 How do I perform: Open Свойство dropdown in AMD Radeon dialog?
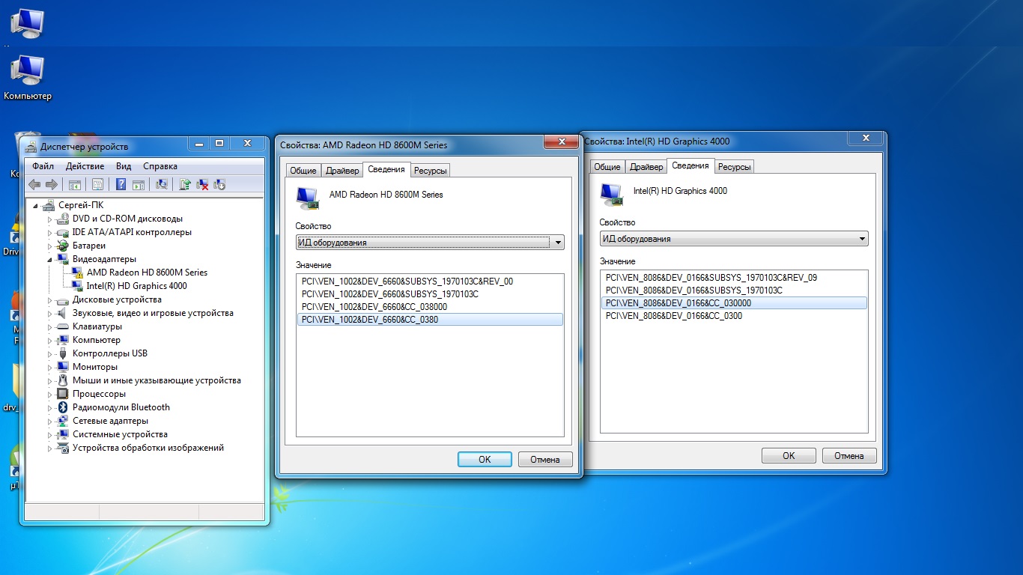pos(430,243)
